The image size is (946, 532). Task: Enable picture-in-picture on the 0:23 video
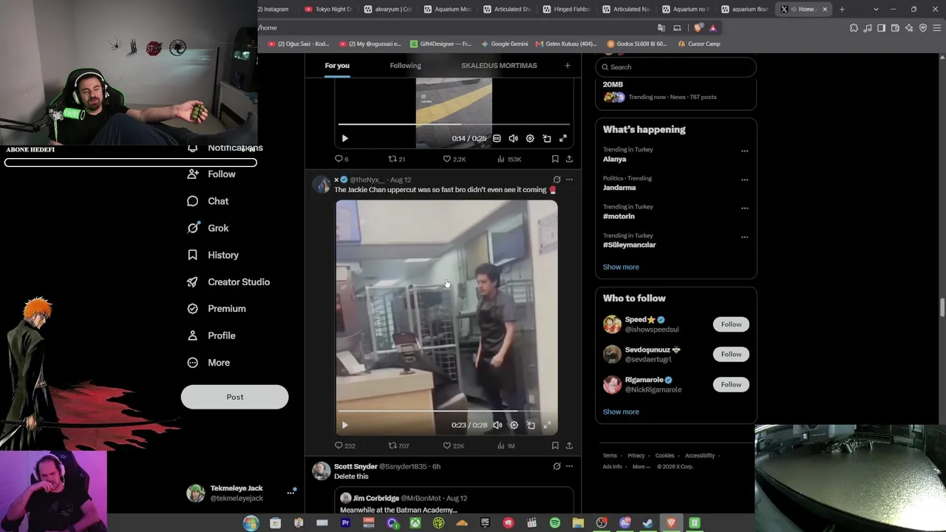coord(531,425)
